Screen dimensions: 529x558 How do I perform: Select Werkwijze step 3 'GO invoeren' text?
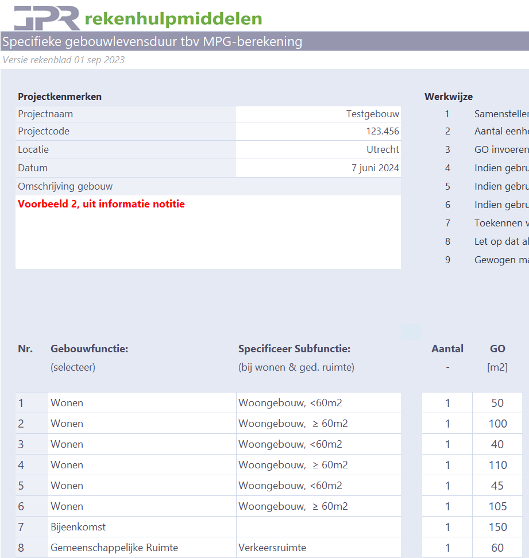coord(501,149)
